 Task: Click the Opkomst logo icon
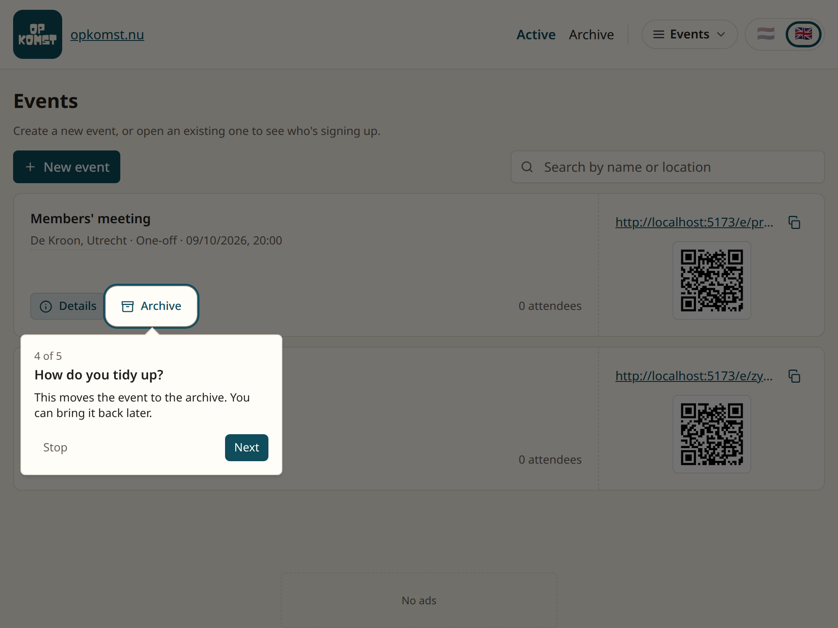point(38,34)
